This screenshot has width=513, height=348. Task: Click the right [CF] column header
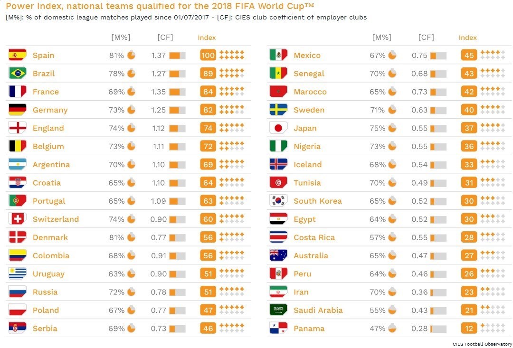pyautogui.click(x=426, y=38)
